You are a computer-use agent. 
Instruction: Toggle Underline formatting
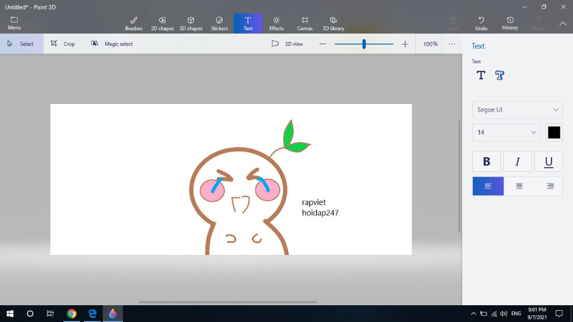tap(548, 162)
